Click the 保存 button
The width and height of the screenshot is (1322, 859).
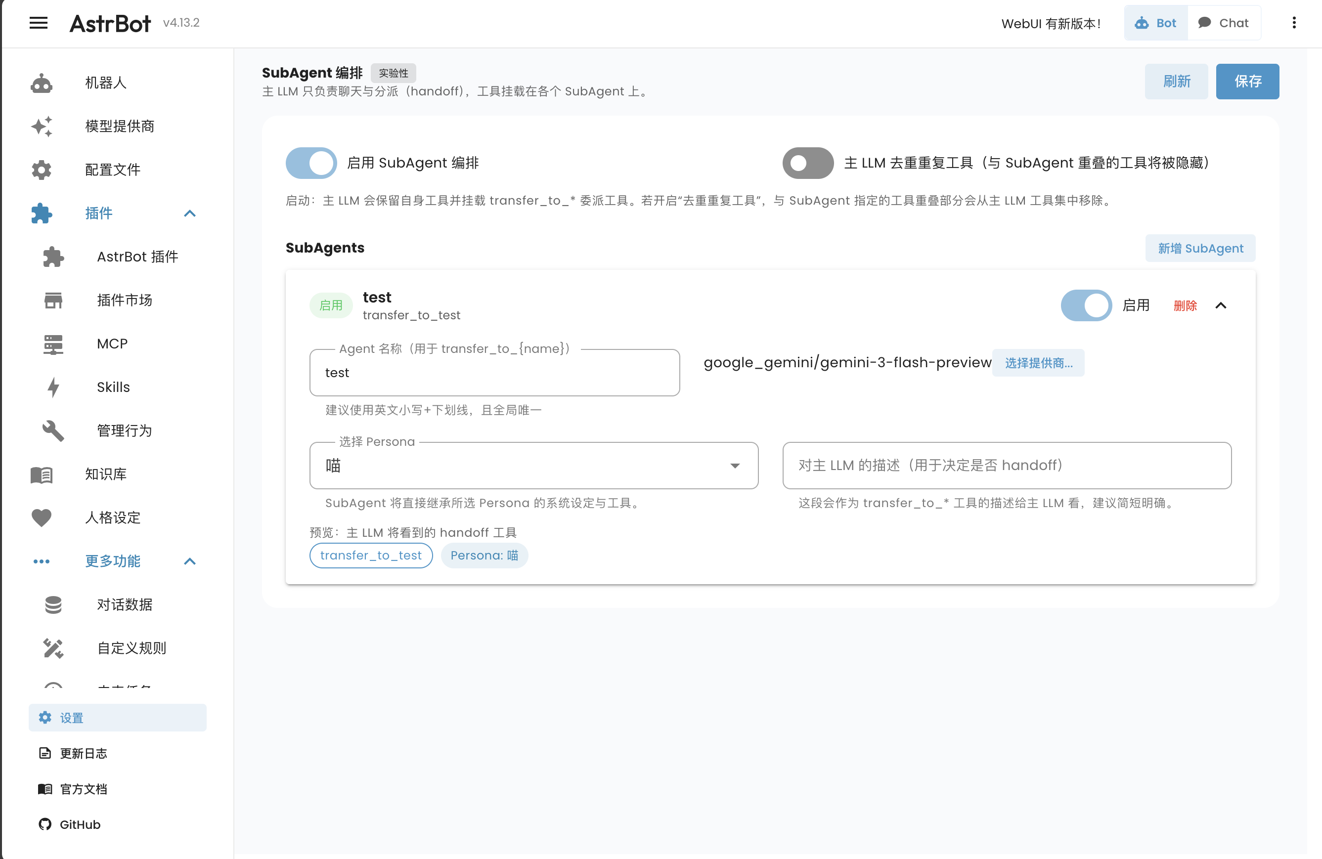click(x=1247, y=82)
